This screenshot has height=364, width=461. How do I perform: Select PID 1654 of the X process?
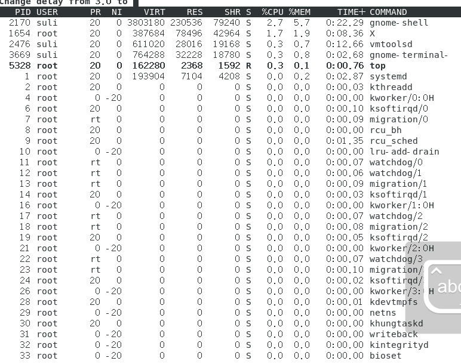pos(20,33)
